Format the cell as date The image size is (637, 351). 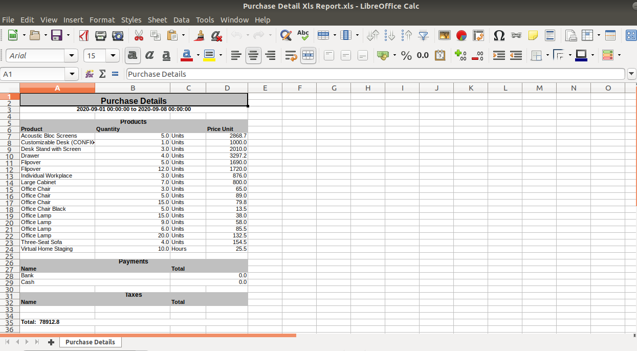pyautogui.click(x=440, y=55)
